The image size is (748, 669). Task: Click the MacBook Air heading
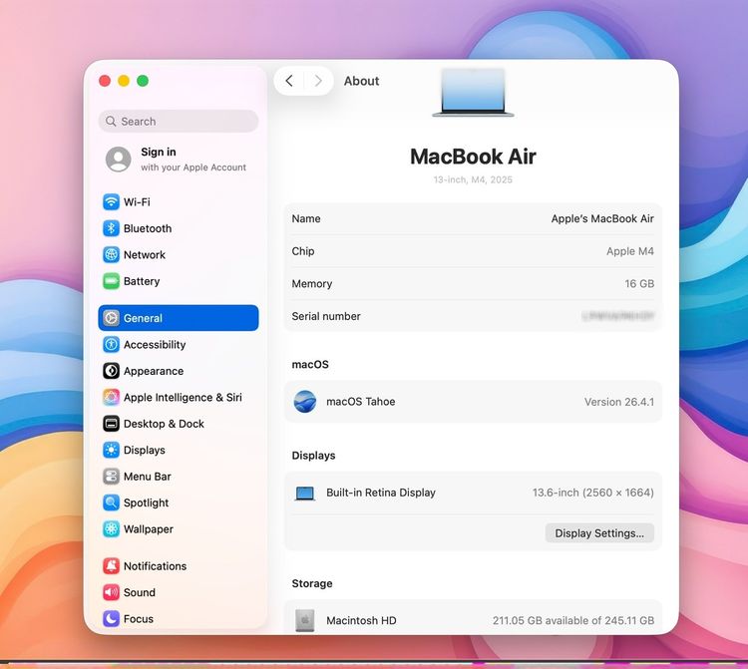(x=473, y=157)
